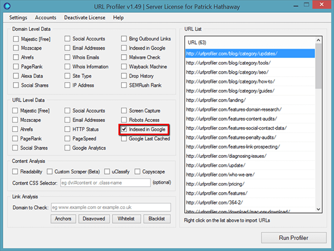The image size is (334, 251).
Task: Tick Screen Capture checkbox
Action: click(124, 110)
